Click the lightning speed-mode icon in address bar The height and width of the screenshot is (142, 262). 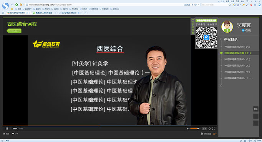point(192,5)
